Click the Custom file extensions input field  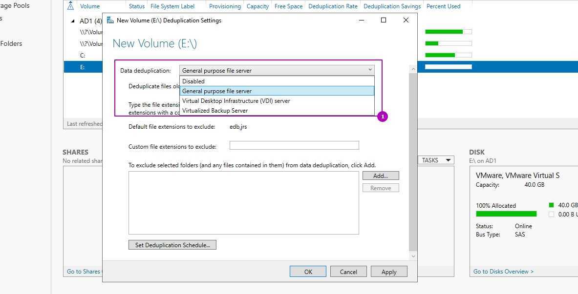click(294, 145)
